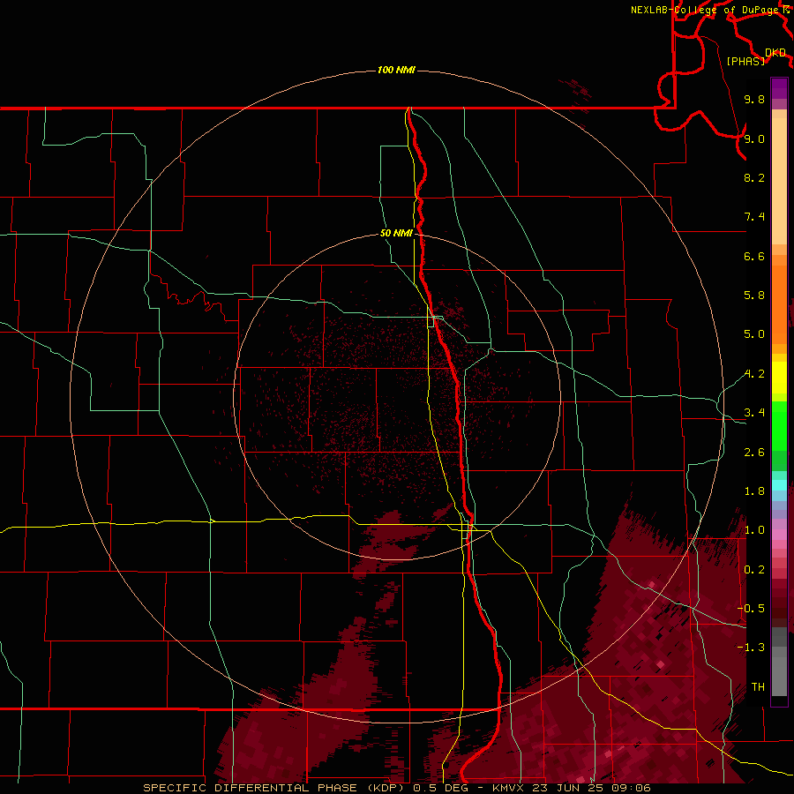Click the 1.8 value on the color scale

[x=754, y=491]
